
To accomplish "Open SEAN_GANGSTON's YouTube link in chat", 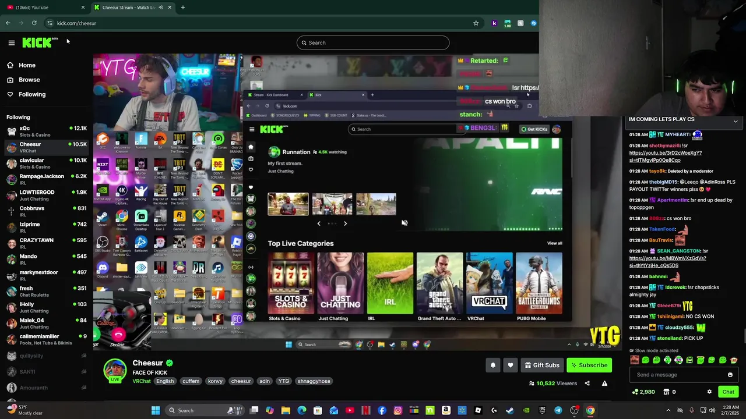I will pos(667,262).
